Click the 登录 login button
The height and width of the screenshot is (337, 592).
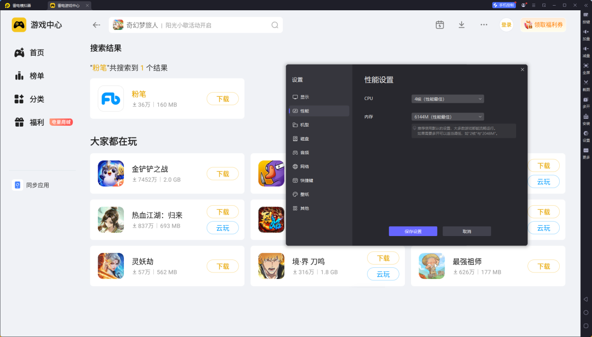(x=506, y=25)
